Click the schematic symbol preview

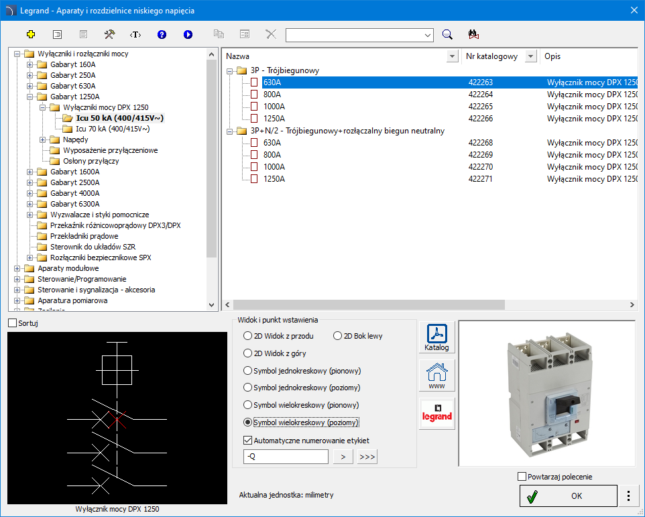(x=117, y=418)
